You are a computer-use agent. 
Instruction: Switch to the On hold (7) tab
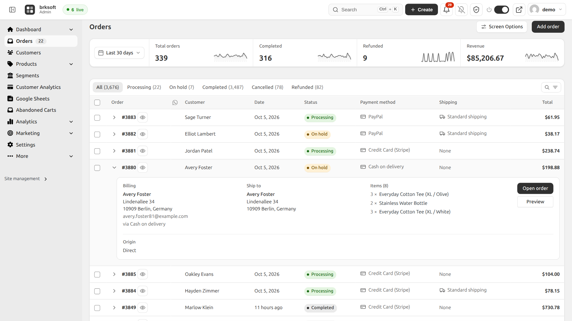[x=181, y=87]
